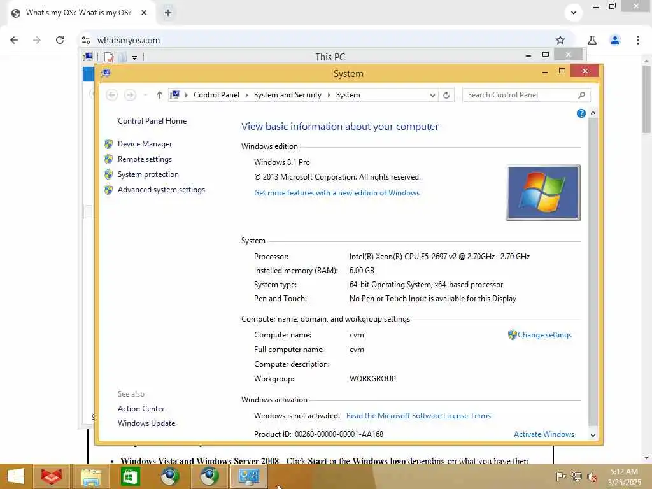Open Chrome profile avatar
This screenshot has height=489, width=652.
(x=615, y=40)
